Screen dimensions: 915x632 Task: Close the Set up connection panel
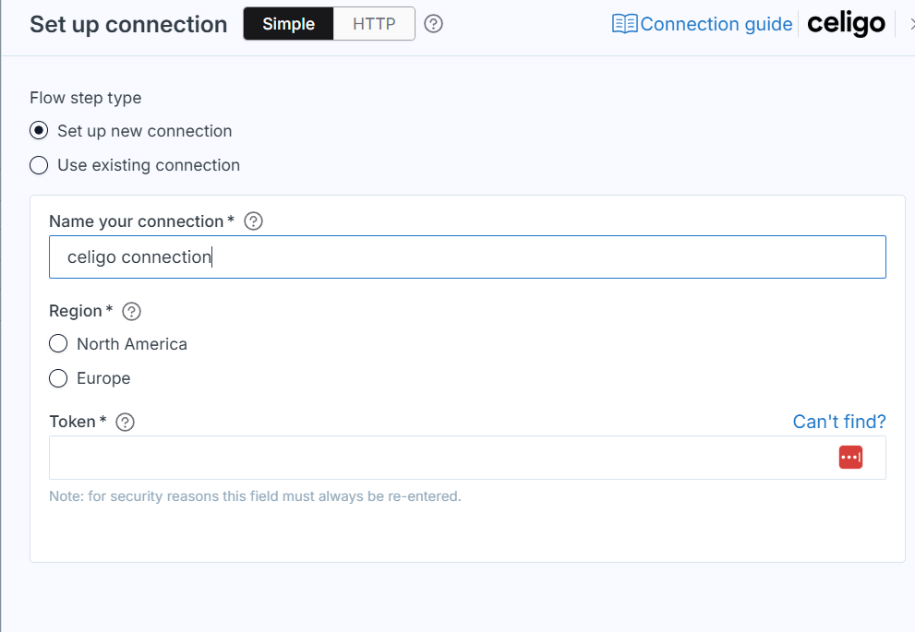(x=912, y=24)
